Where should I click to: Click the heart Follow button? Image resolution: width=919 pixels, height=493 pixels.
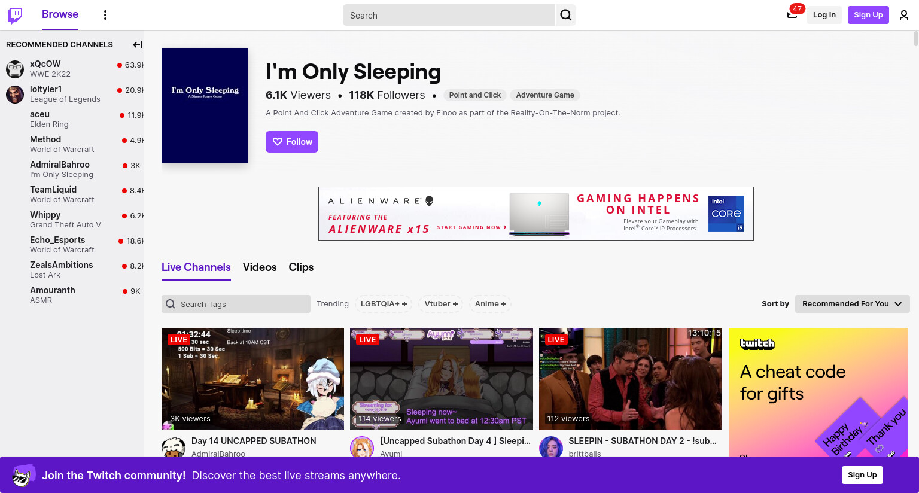[292, 142]
